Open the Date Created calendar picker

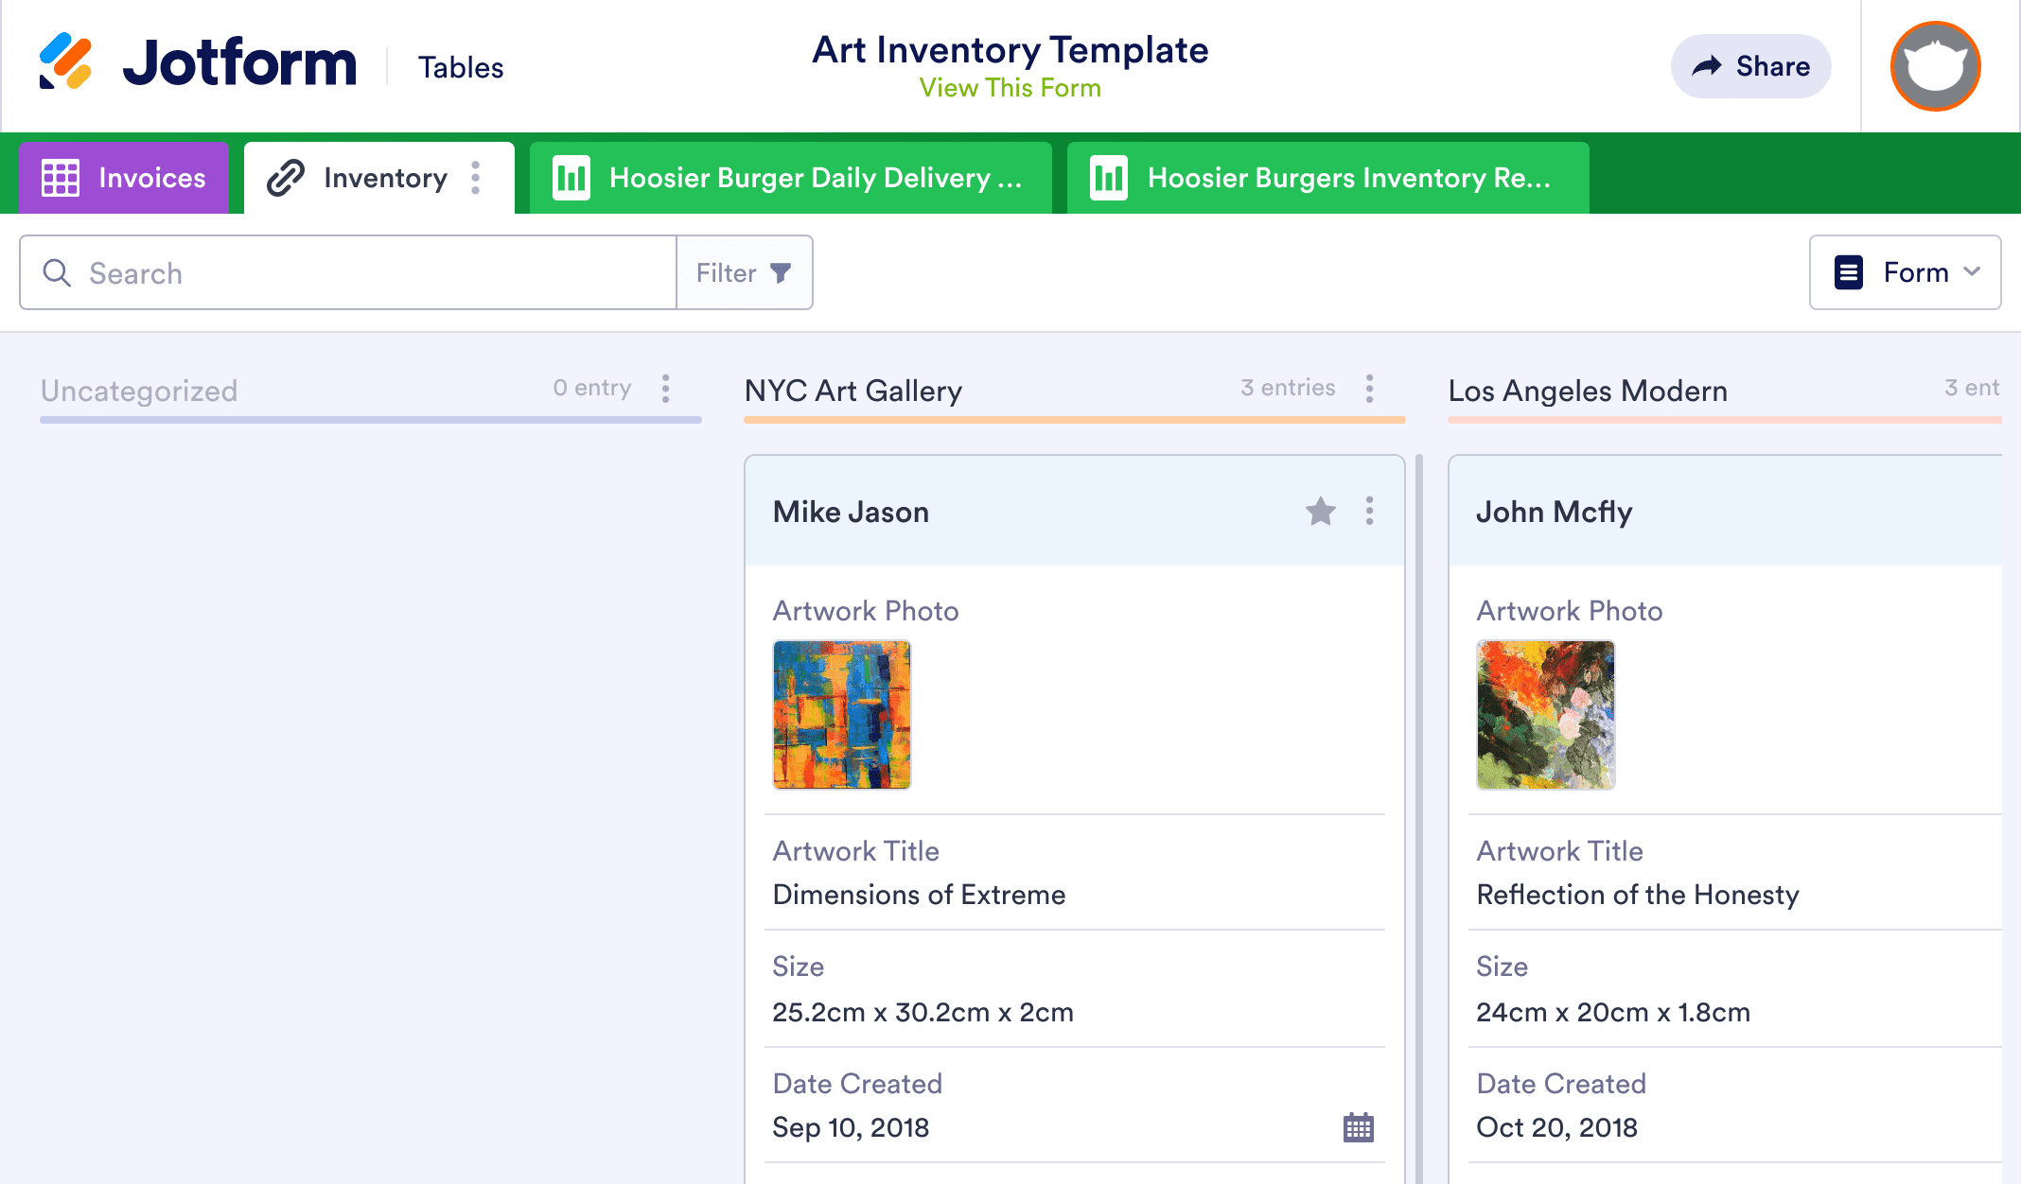click(x=1358, y=1127)
